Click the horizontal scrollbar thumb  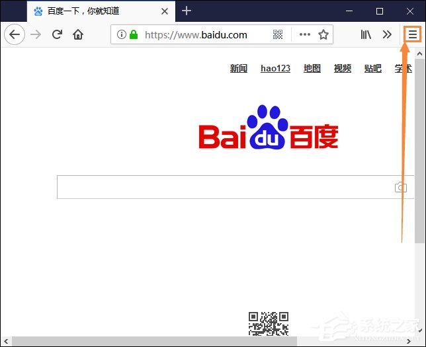click(x=154, y=341)
